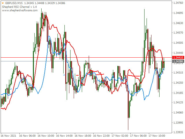The height and width of the screenshot is (139, 185).
Task: Click the OHLC values 1.34345 1.34408 1.34329 1.34386
Action: point(45,3)
